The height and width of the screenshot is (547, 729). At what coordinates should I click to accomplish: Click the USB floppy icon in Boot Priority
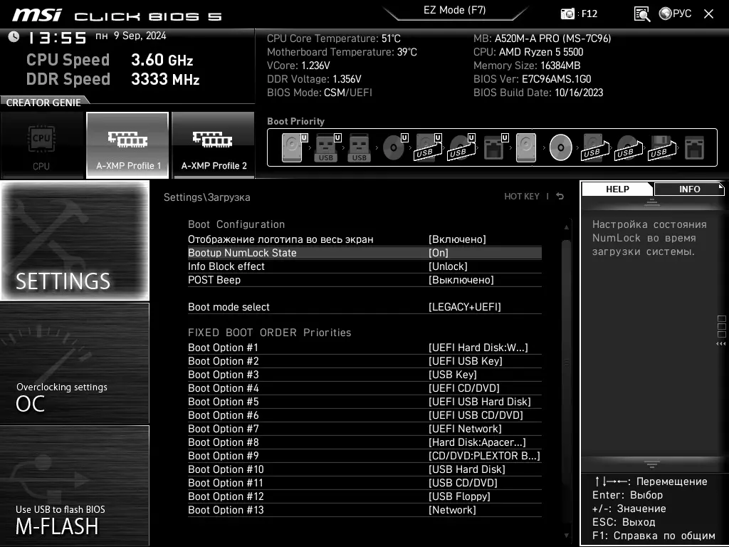tap(660, 148)
